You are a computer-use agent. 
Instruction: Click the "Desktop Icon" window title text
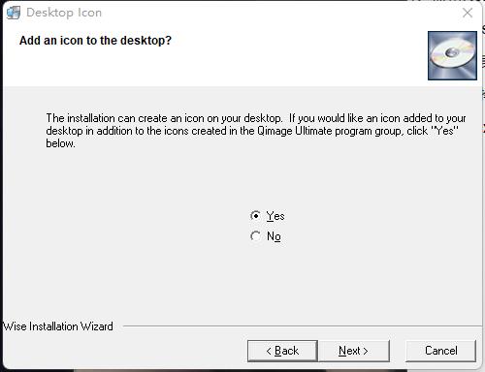[64, 13]
